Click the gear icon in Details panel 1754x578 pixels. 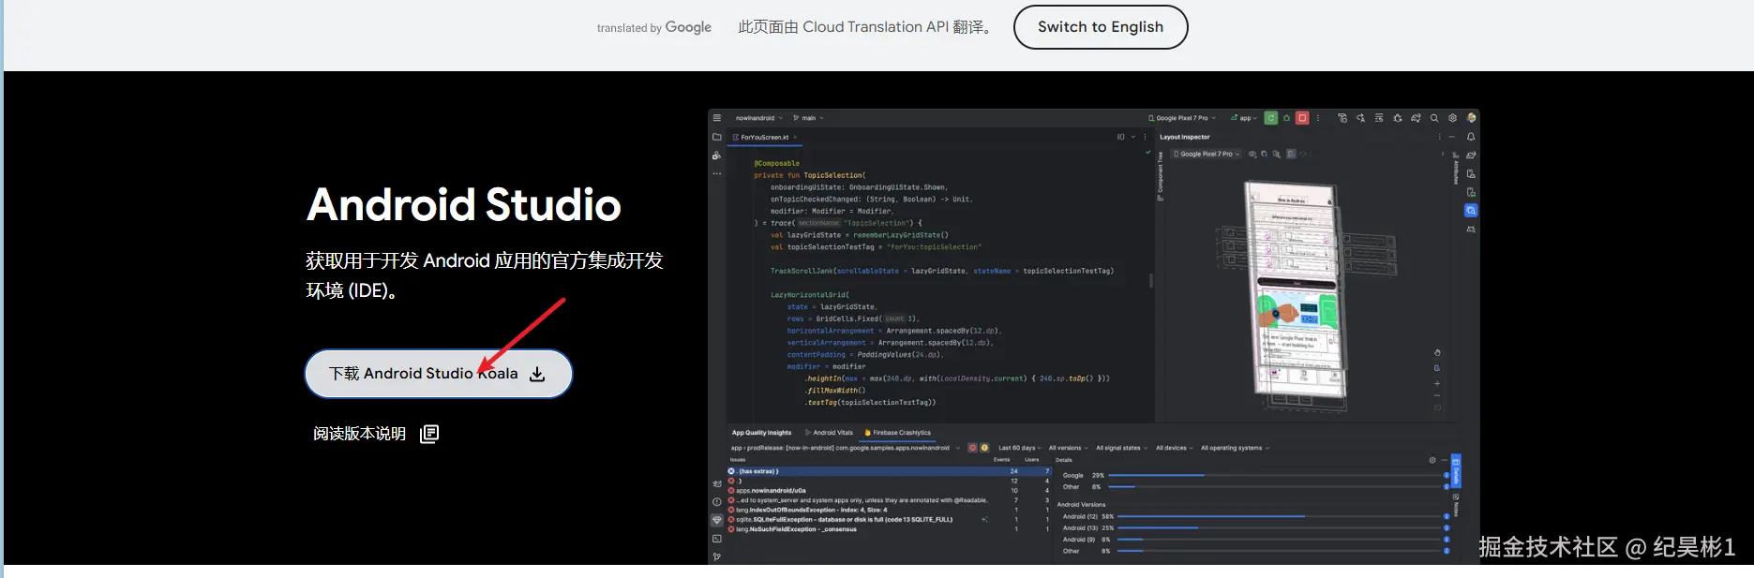click(x=1432, y=460)
